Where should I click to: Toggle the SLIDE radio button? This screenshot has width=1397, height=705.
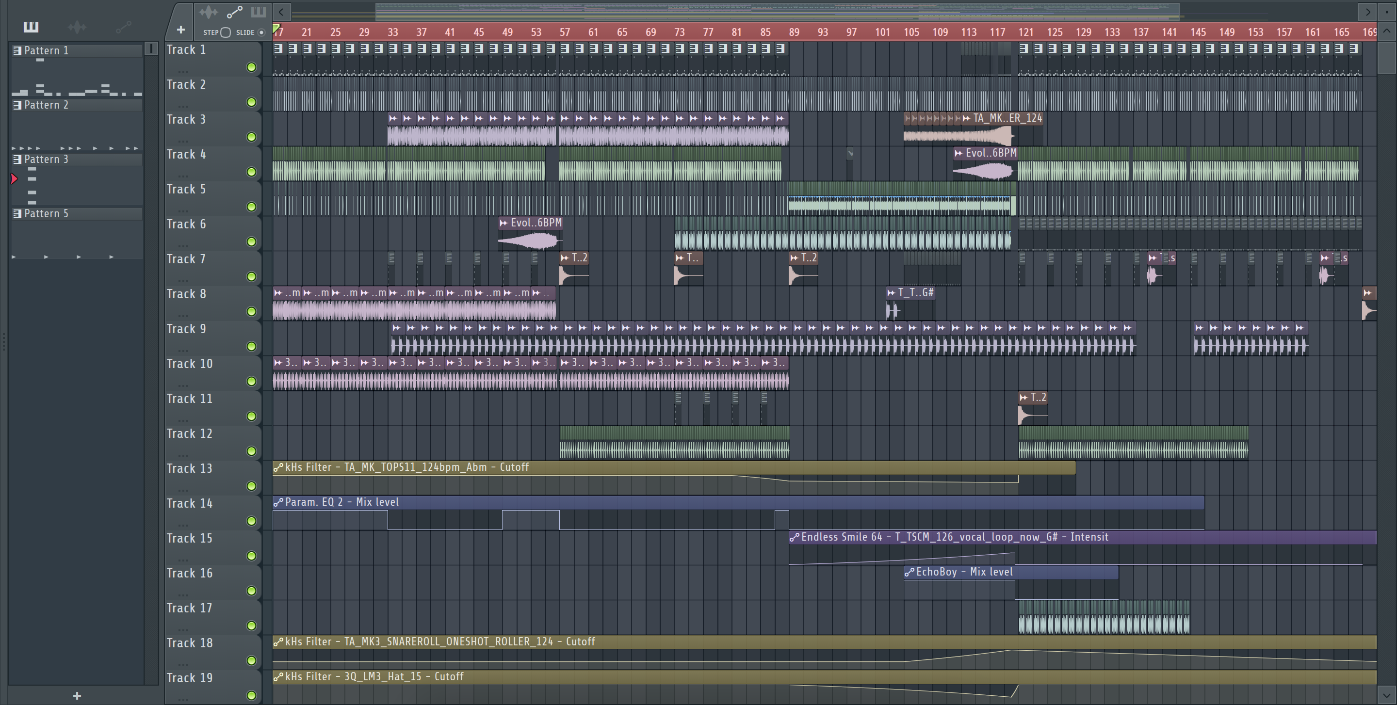(x=261, y=32)
